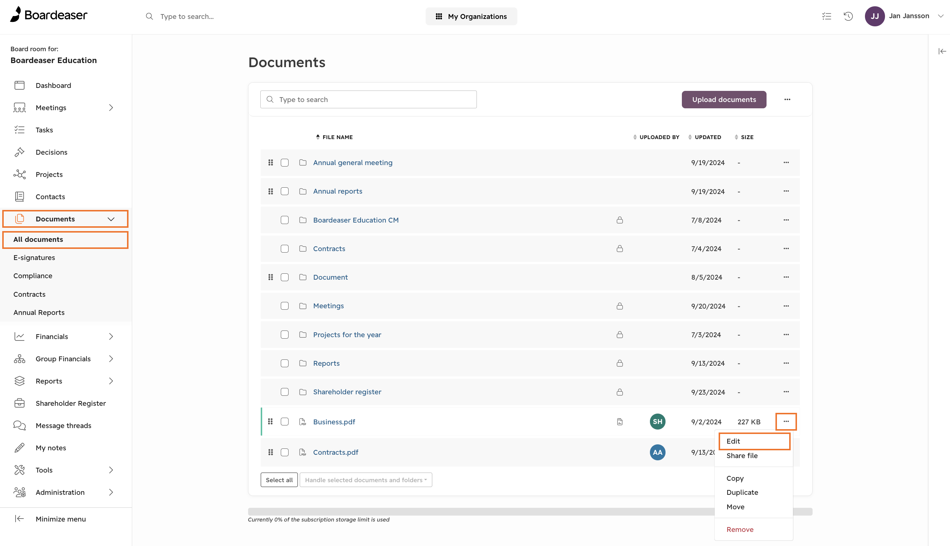
Task: Expand the Financials sidebar section
Action: 111,336
